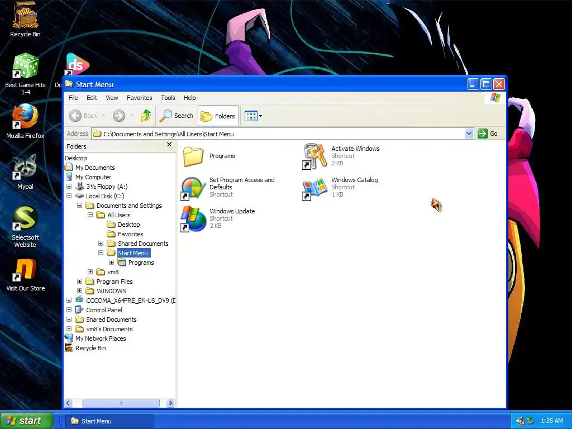572x429 pixels.
Task: Expand the WINDOWS folder node
Action: [x=79, y=290]
